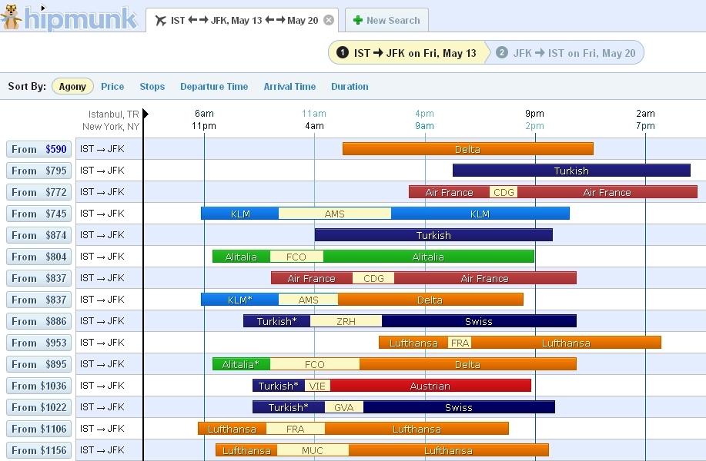Sort results by Departure Time

pyautogui.click(x=214, y=86)
